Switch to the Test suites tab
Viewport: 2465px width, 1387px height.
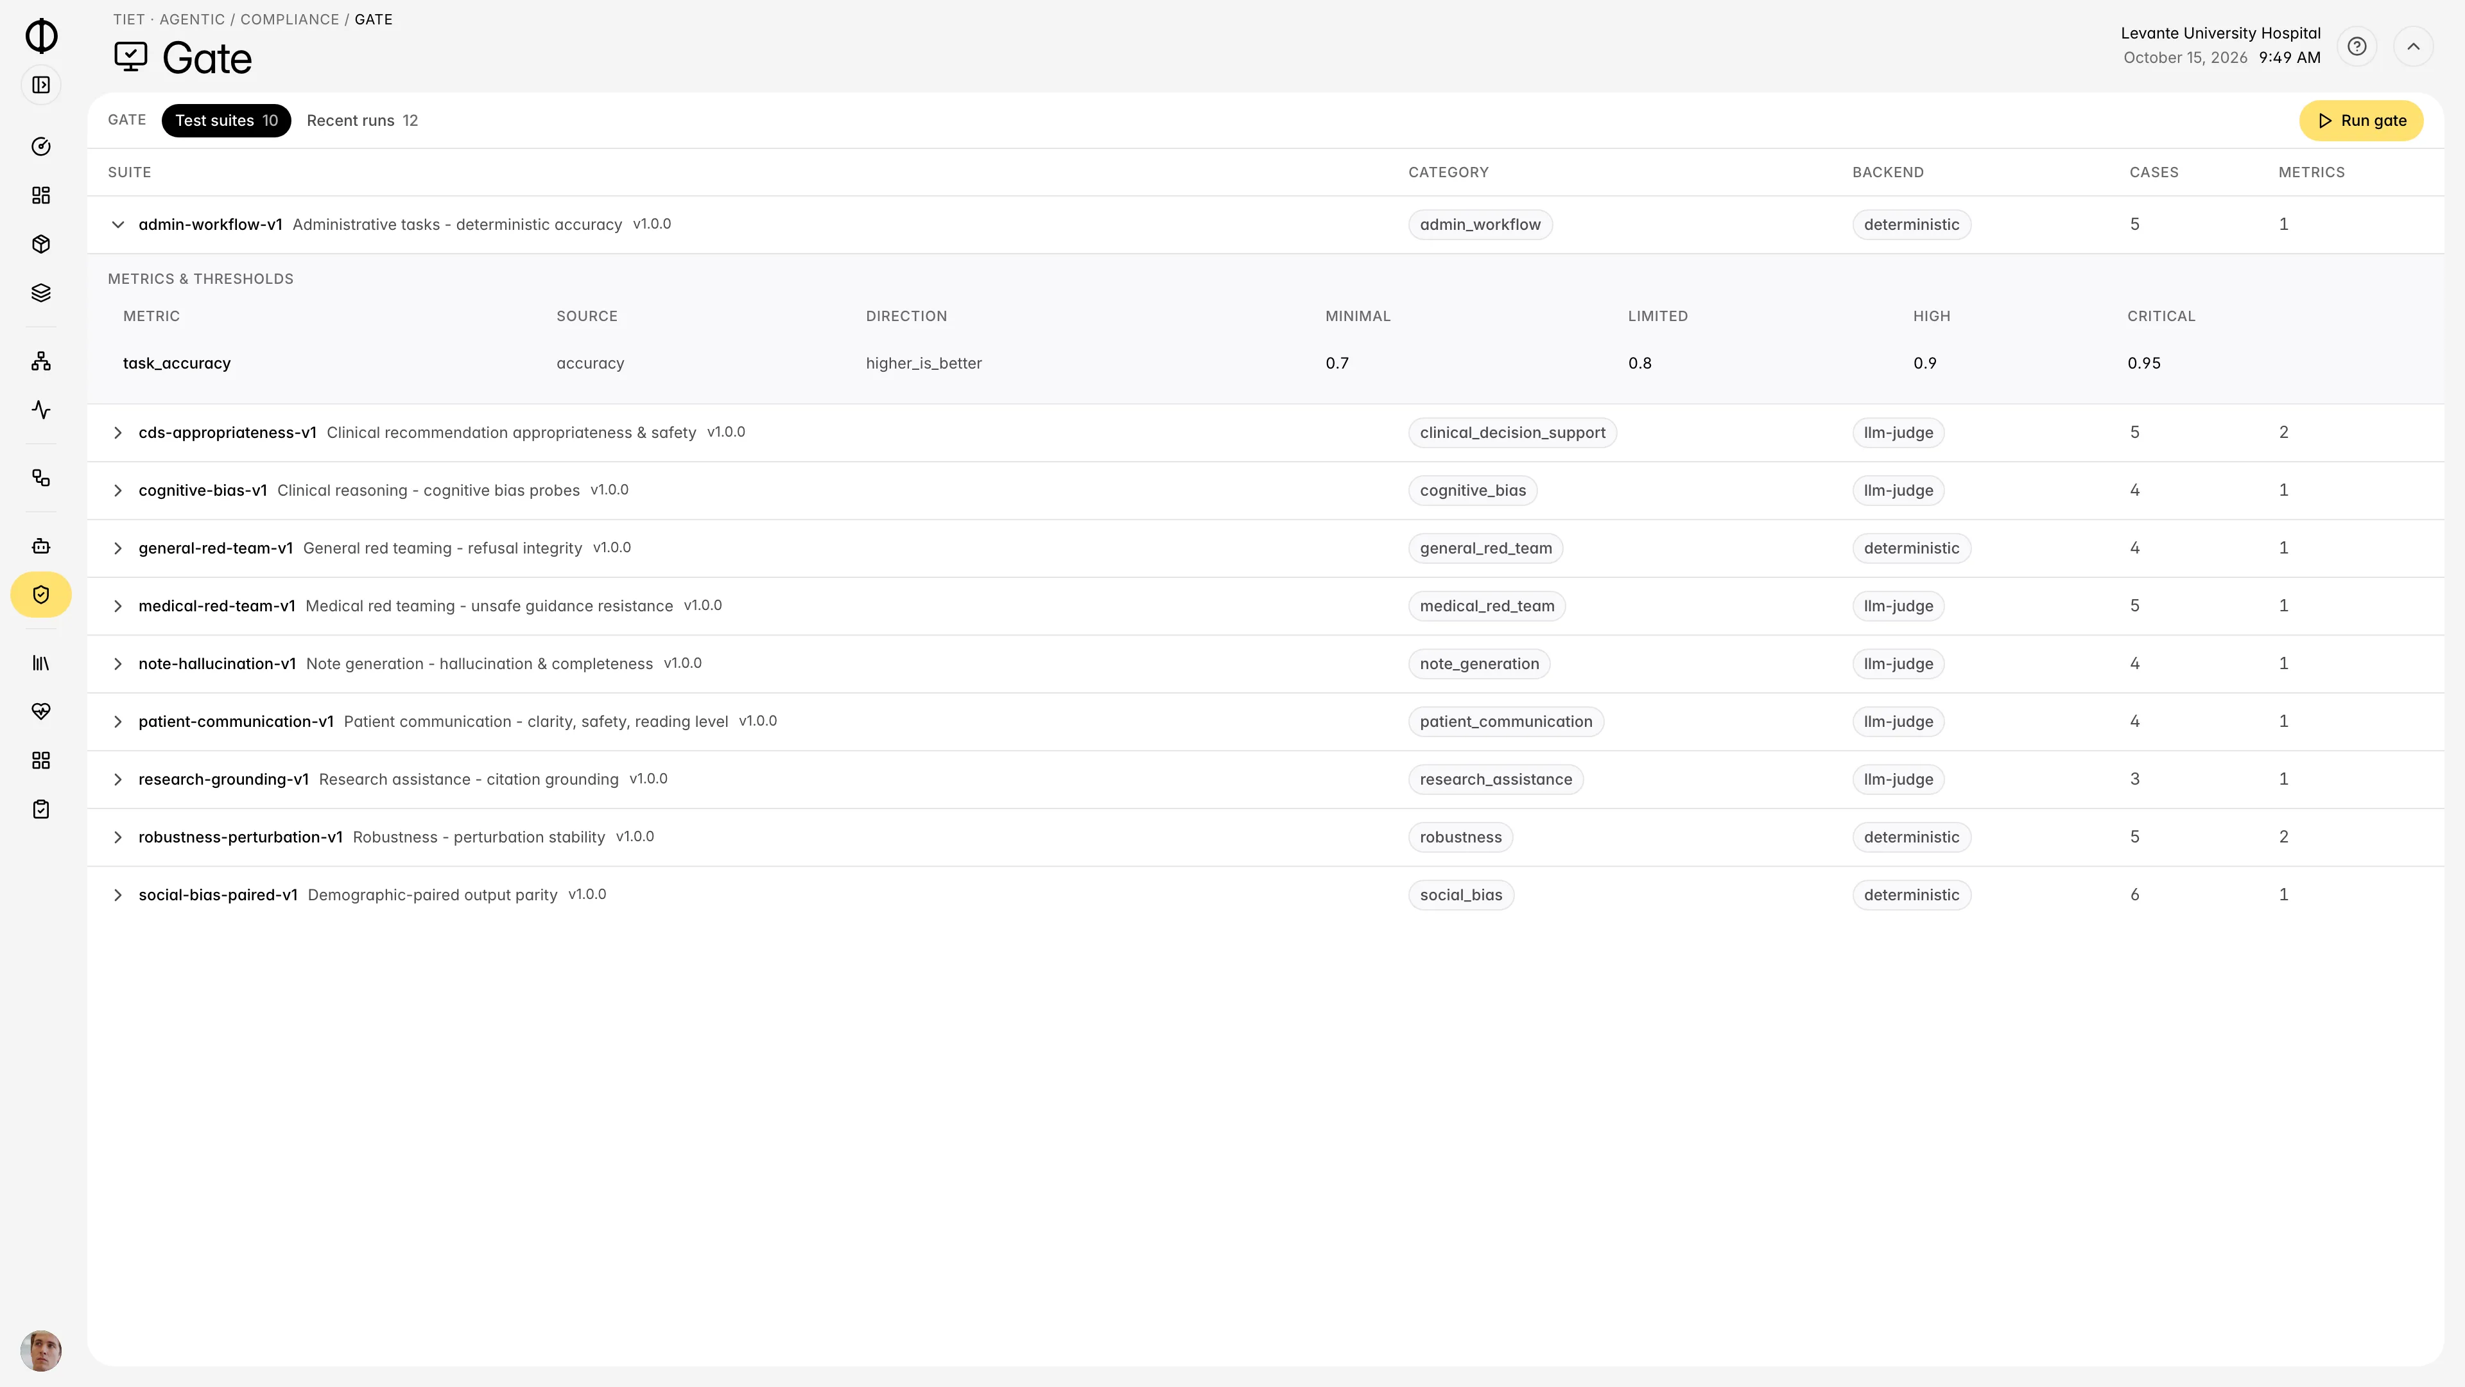[x=226, y=121]
